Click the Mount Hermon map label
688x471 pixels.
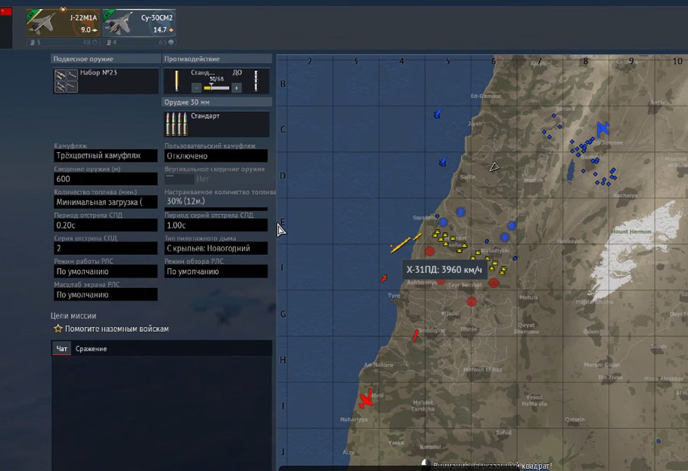click(x=631, y=231)
